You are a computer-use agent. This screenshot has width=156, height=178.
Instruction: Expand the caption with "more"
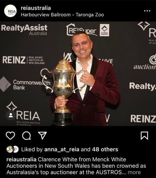pyautogui.click(x=134, y=172)
